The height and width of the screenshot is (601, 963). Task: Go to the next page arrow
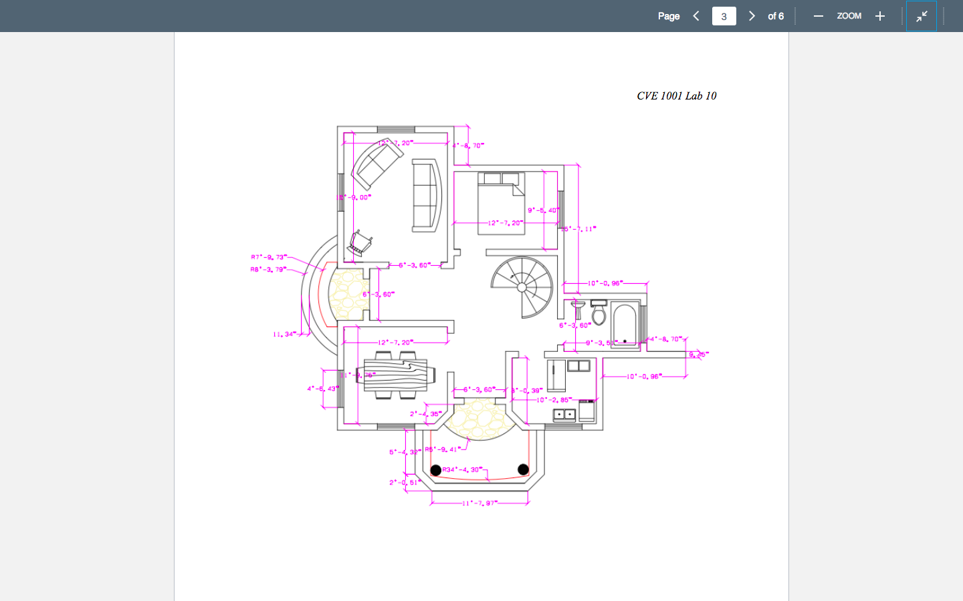pyautogui.click(x=752, y=16)
